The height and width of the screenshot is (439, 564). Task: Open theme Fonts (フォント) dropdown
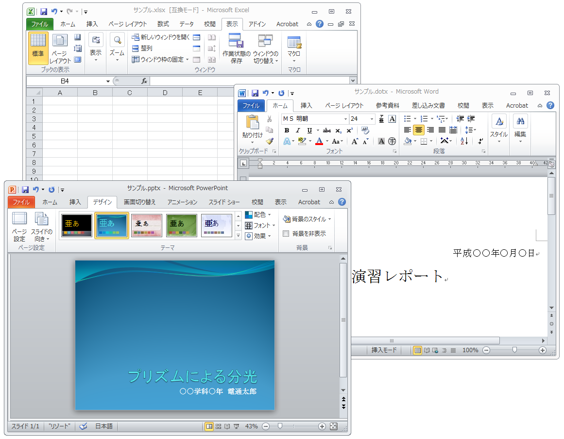[260, 225]
